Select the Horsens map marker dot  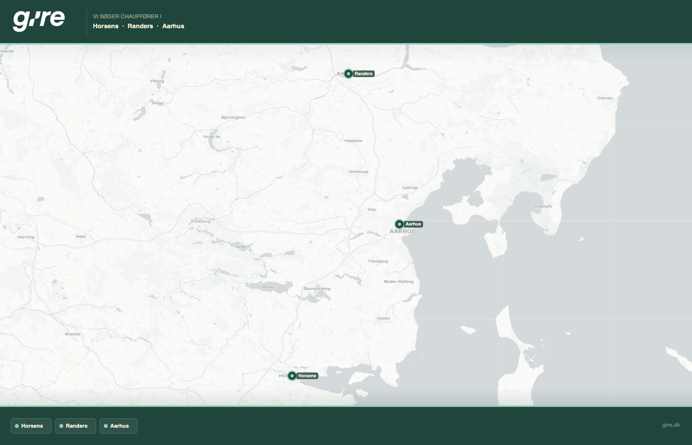point(292,376)
